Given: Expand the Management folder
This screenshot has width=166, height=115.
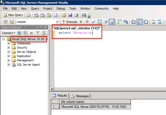Looking at the screenshot, I should pyautogui.click(x=9, y=60).
